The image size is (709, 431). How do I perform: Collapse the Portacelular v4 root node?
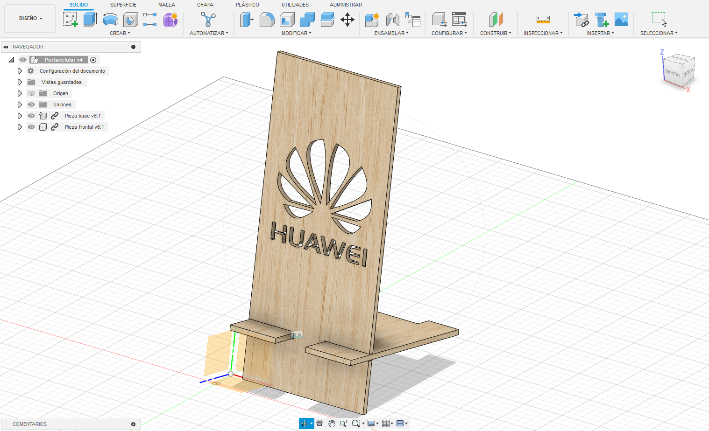click(12, 60)
